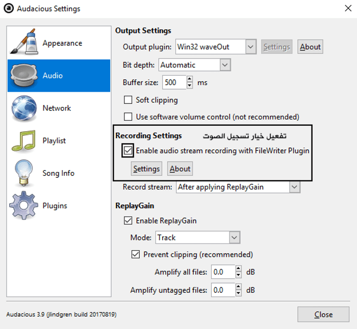Increase buffer size with up arrow

[x=189, y=79]
